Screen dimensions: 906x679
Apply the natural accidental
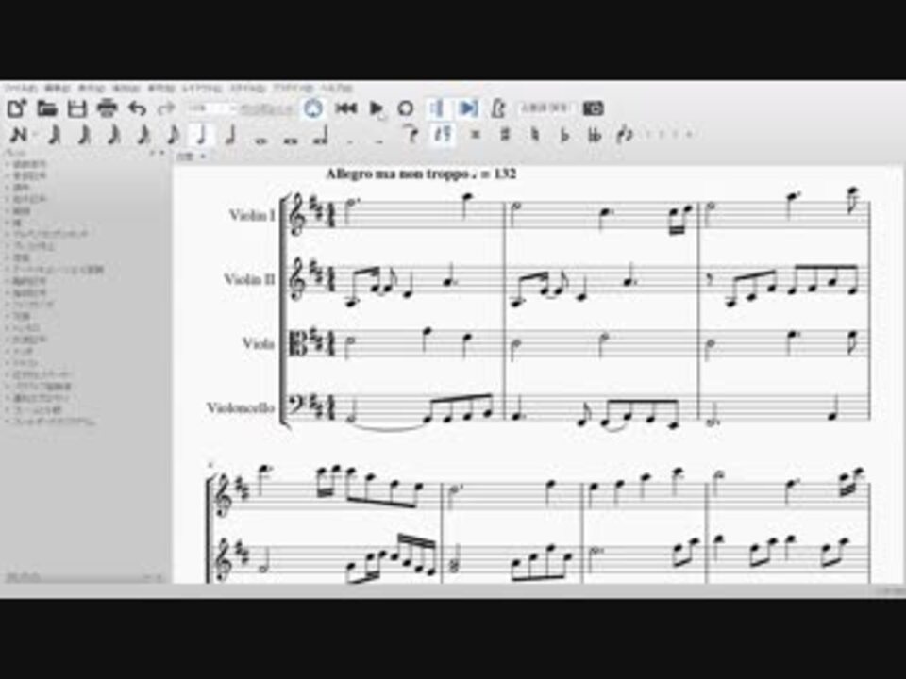(535, 135)
